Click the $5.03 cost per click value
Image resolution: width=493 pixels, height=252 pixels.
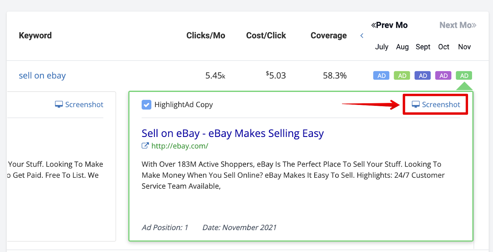click(x=276, y=75)
